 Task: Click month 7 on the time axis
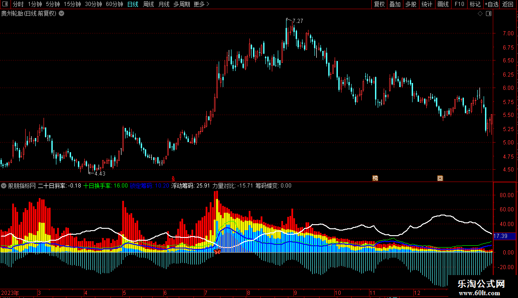pyautogui.click(x=206, y=293)
